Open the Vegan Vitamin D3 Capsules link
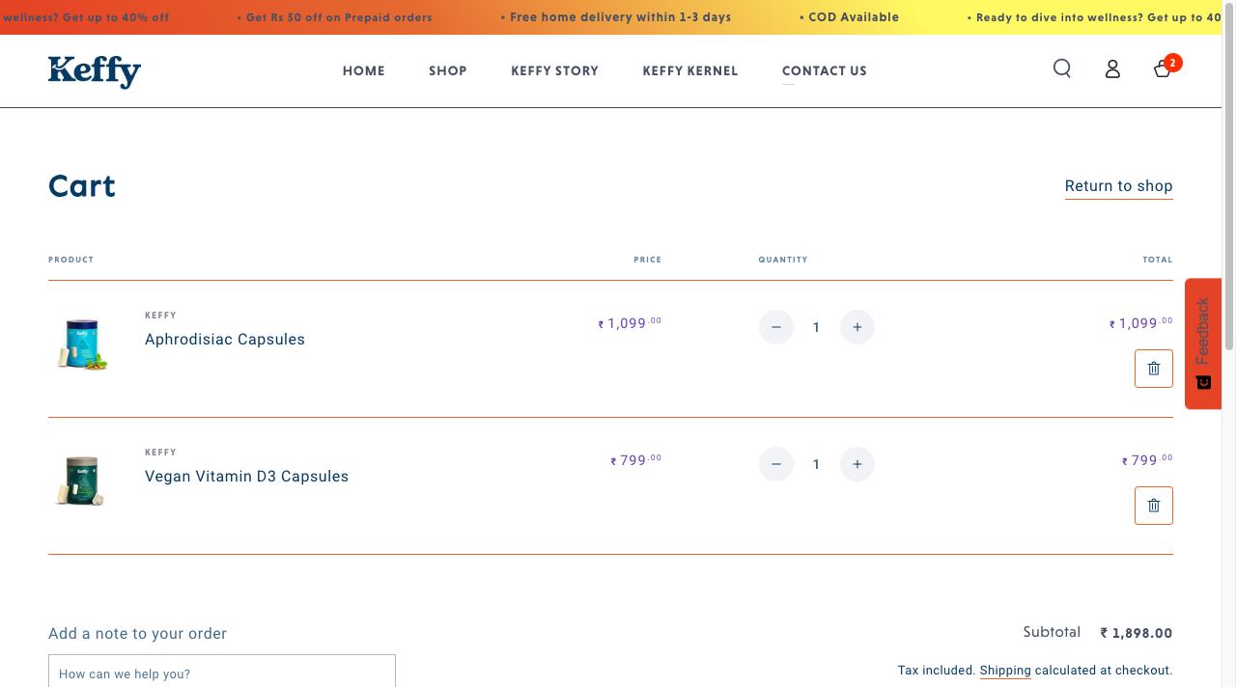1236x687 pixels. [247, 477]
